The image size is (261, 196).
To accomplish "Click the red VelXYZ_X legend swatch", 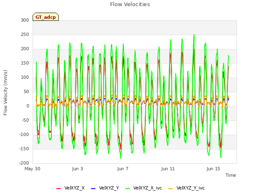I will [58, 189].
